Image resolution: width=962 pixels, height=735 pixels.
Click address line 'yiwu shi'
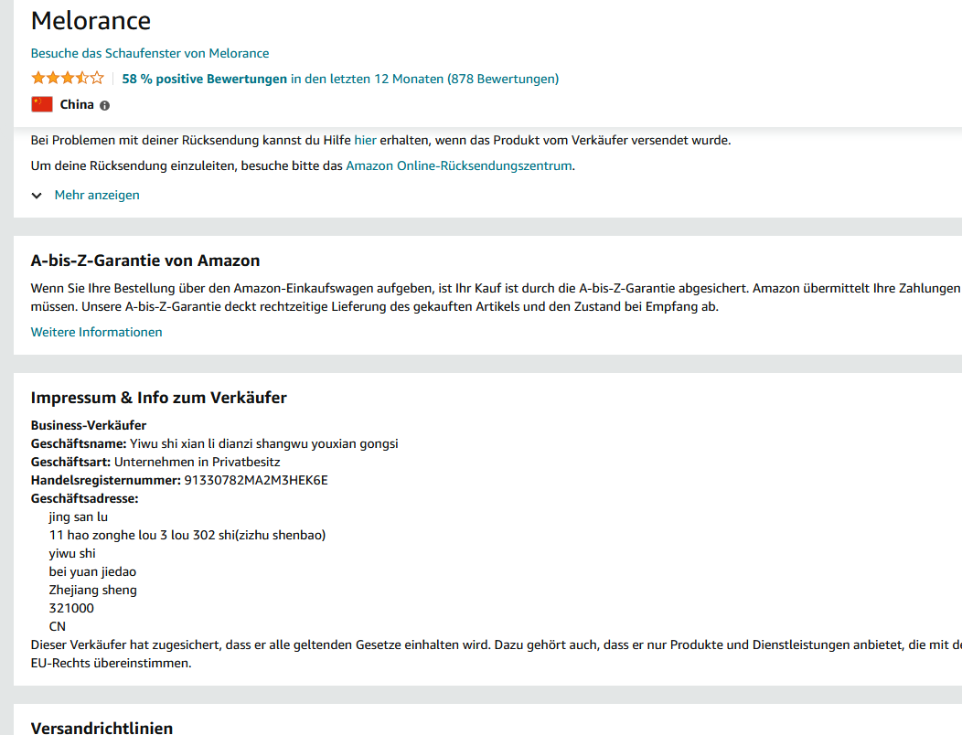[x=72, y=553]
